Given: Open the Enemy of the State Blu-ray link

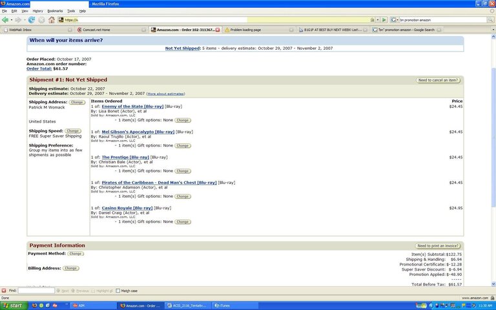Looking at the screenshot, I should 132,107.
